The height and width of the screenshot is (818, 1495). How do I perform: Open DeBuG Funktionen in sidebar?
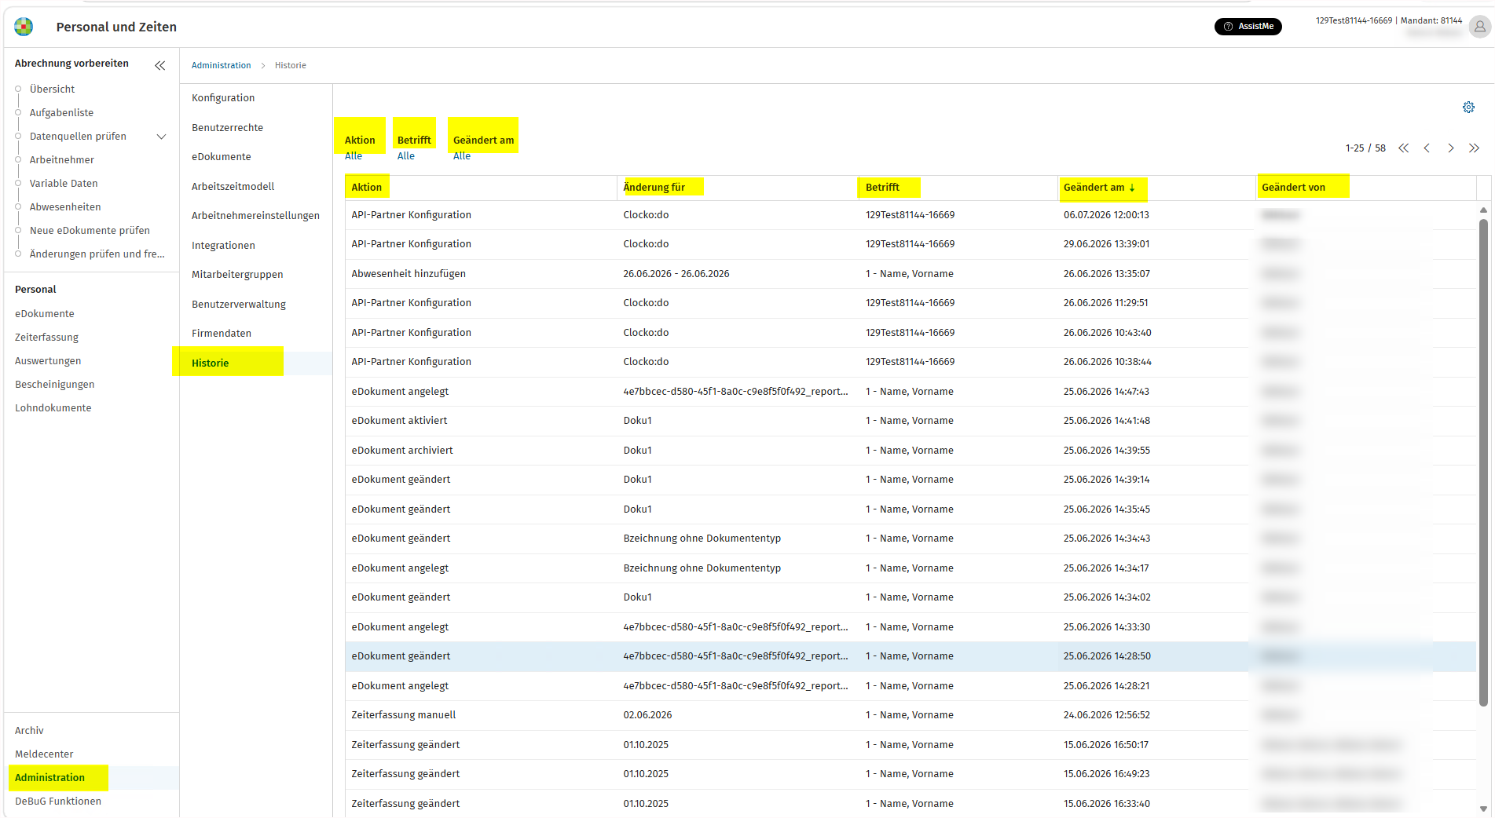[x=58, y=802]
